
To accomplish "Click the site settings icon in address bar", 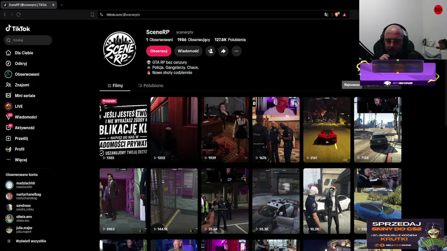I will coord(101,15).
